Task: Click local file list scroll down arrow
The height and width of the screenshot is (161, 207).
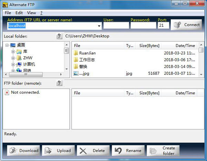Action: pyautogui.click(x=201, y=74)
